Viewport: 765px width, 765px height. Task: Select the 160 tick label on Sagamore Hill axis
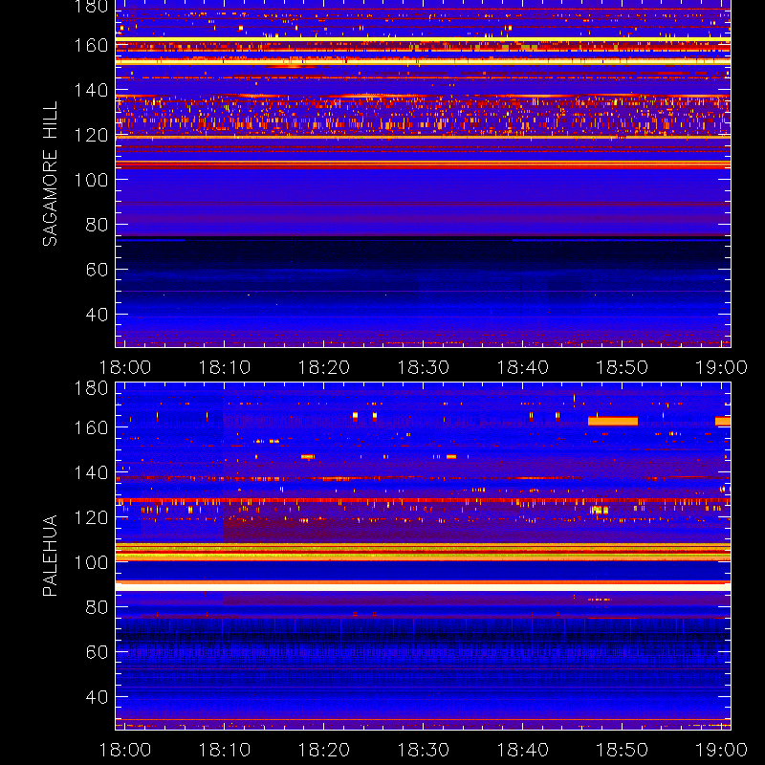(x=91, y=45)
